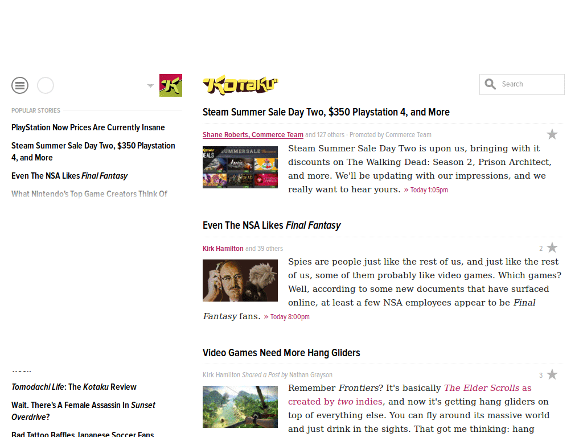Click reply count 2 on NSA article
Screen dimensions: 583x437
[x=541, y=248]
